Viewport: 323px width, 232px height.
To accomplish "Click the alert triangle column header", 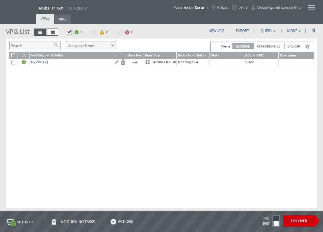I will (24, 56).
